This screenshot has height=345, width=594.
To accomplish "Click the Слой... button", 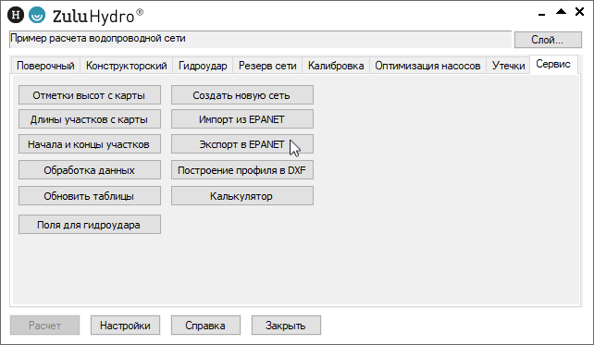I will click(x=548, y=40).
